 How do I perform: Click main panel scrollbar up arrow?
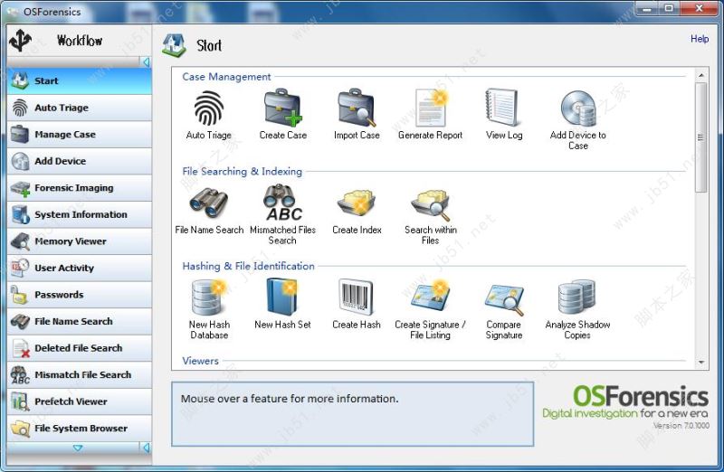tap(701, 75)
